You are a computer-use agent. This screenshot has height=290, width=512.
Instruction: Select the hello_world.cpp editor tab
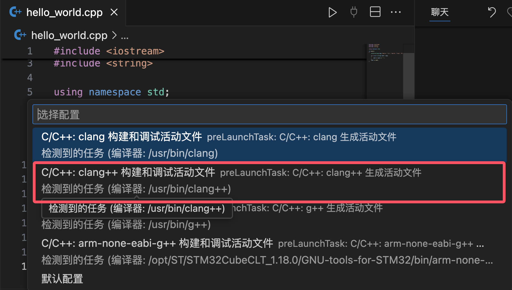(x=64, y=13)
